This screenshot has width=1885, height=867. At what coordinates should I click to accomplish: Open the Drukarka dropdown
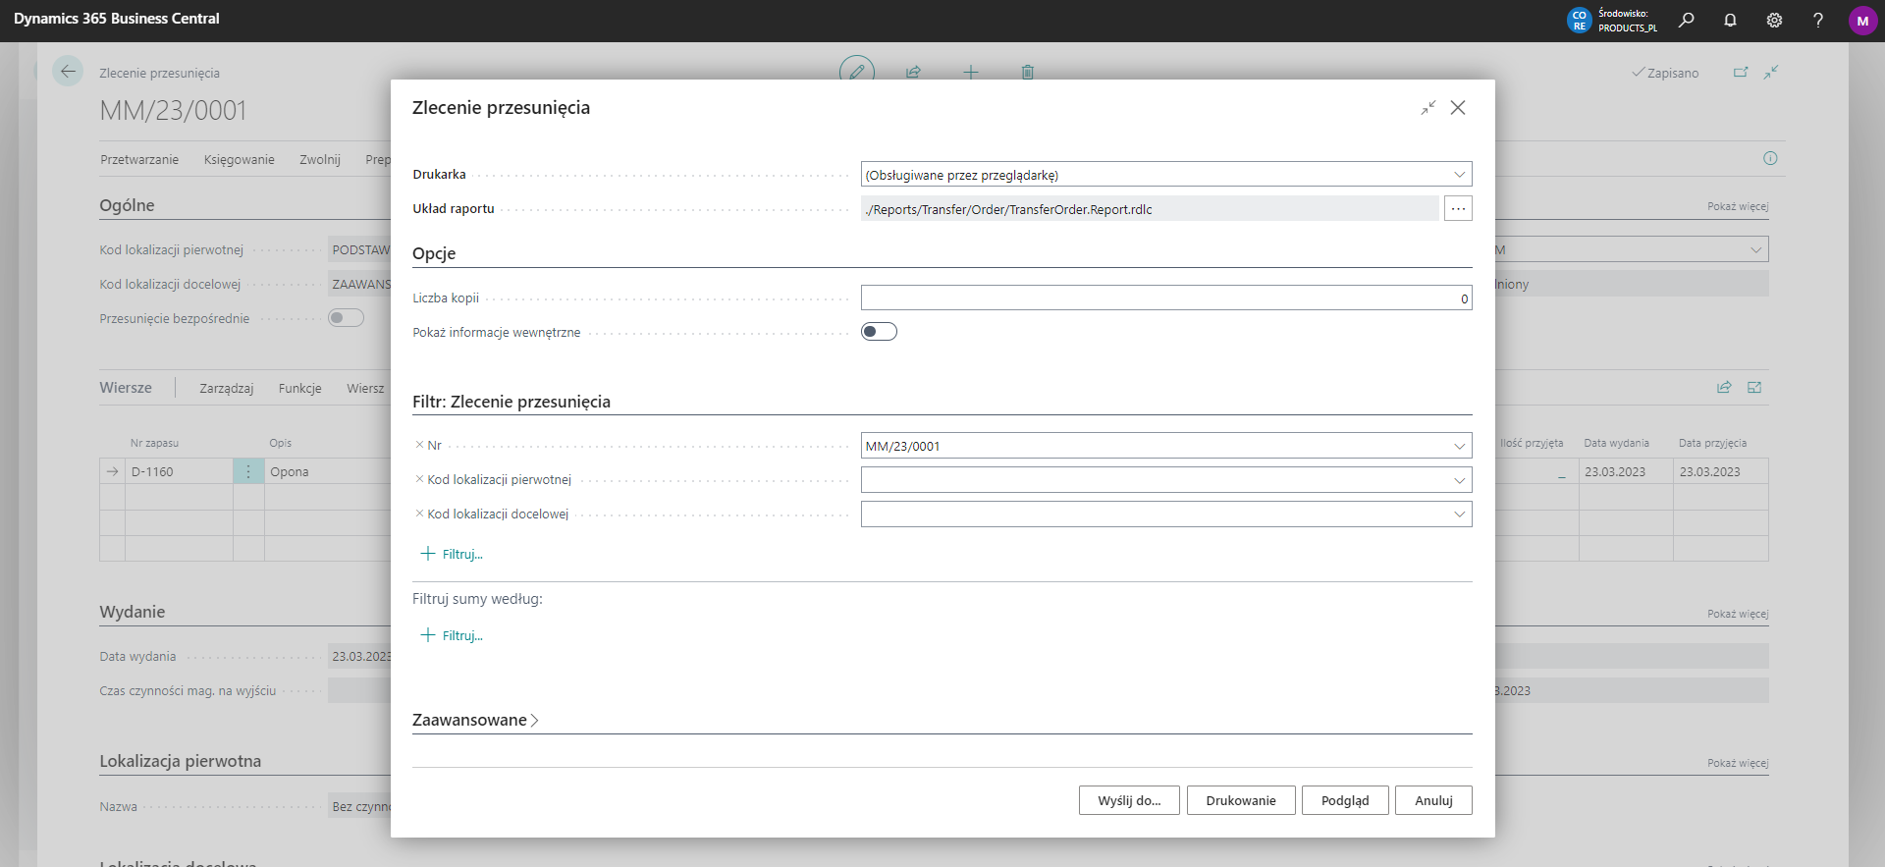[1459, 175]
